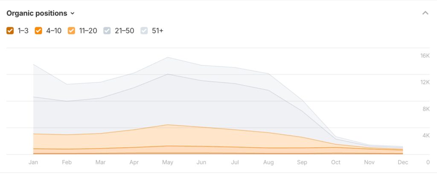Collapse the Organic positions panel

(x=425, y=13)
